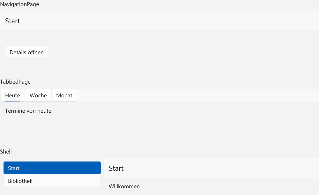The image size is (319, 195).
Task: Click the TabbedPage section label
Action: 15,82
